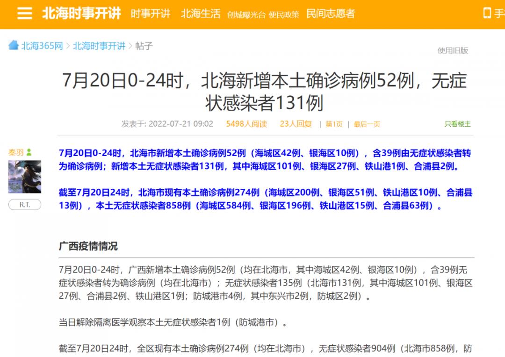Jump to 第1页 of the thread
Viewport: 505px width, 357px height.
[334, 124]
